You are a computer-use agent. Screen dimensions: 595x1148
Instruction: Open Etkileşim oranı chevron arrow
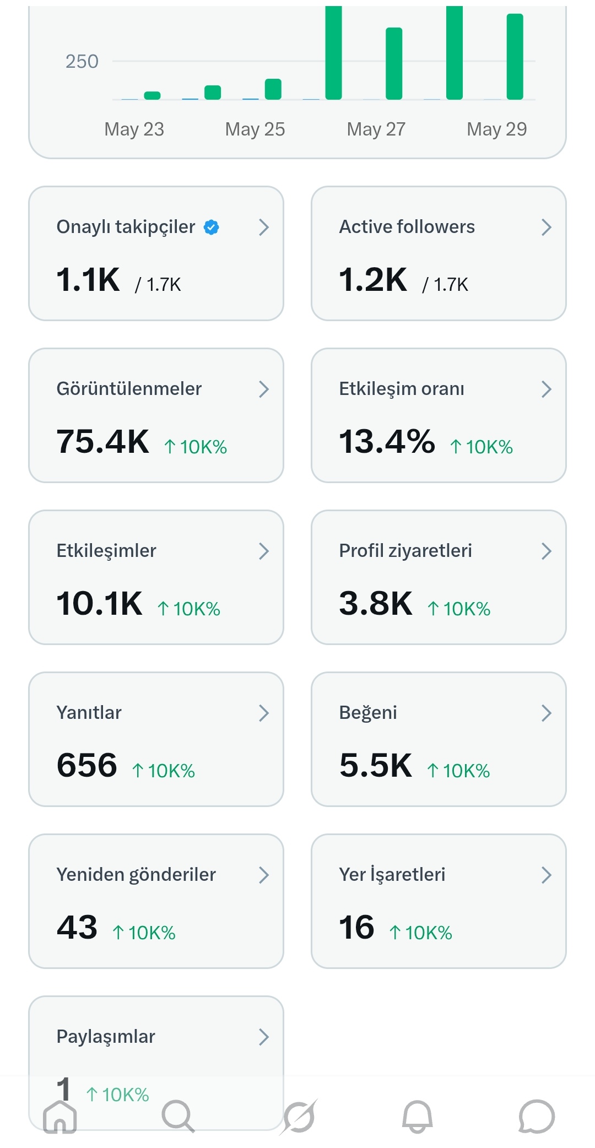pyautogui.click(x=547, y=389)
